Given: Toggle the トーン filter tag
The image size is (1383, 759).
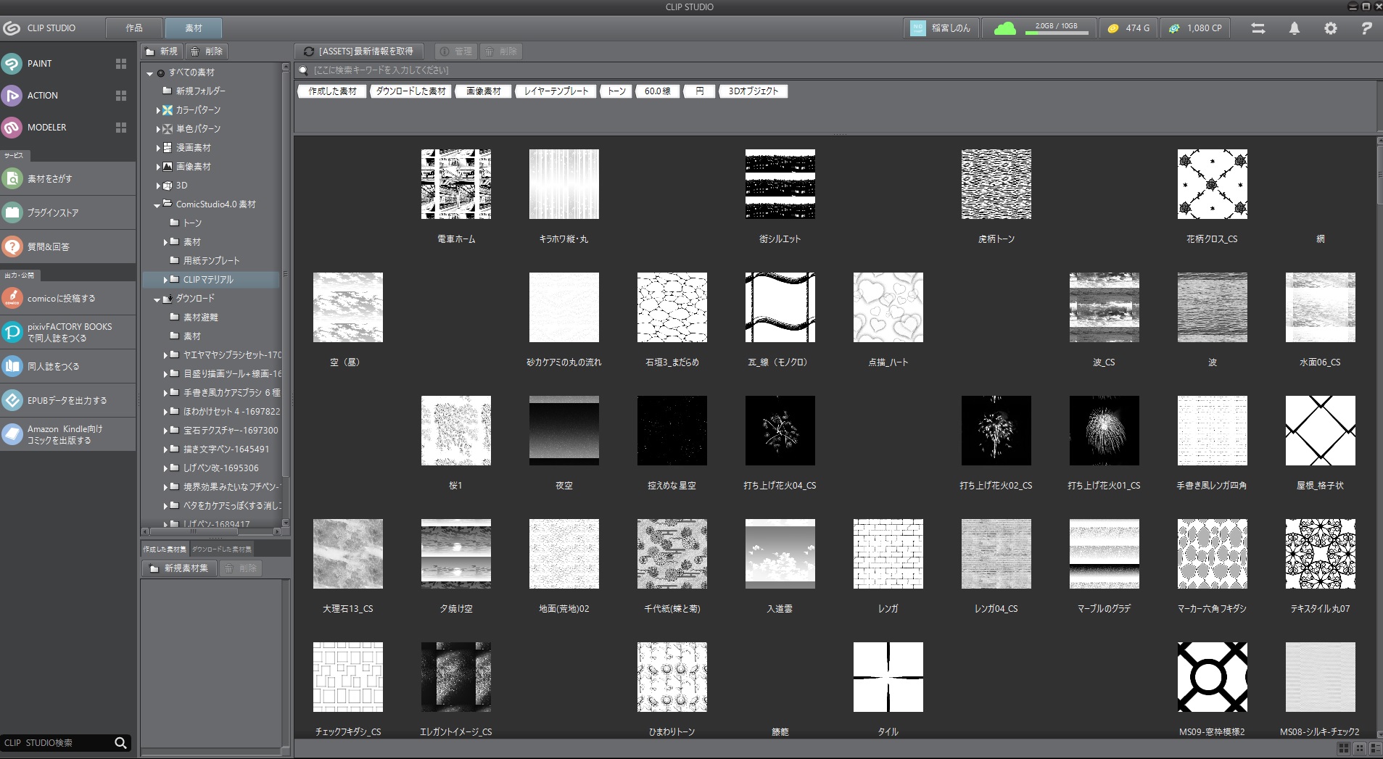Looking at the screenshot, I should tap(616, 91).
